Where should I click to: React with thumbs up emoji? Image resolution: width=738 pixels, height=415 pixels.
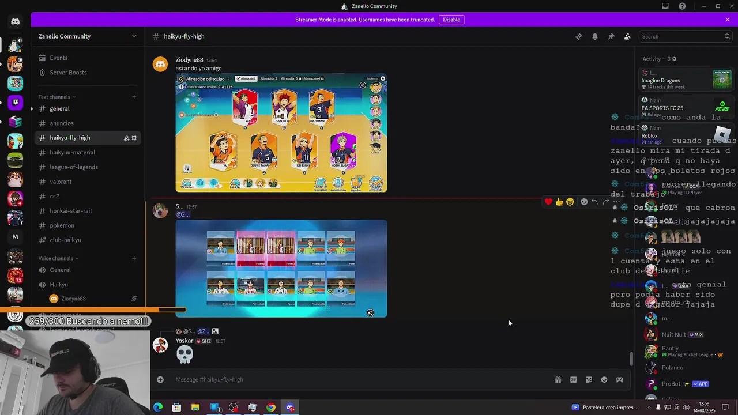(559, 202)
